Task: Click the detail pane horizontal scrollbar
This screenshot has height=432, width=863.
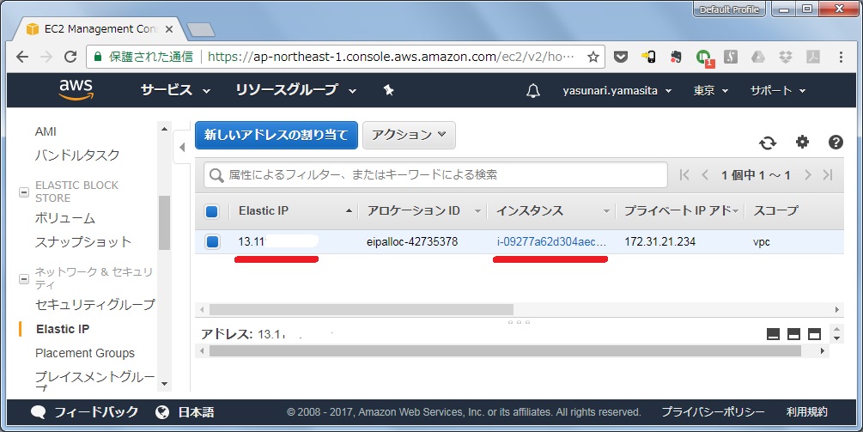Action: tap(505, 351)
